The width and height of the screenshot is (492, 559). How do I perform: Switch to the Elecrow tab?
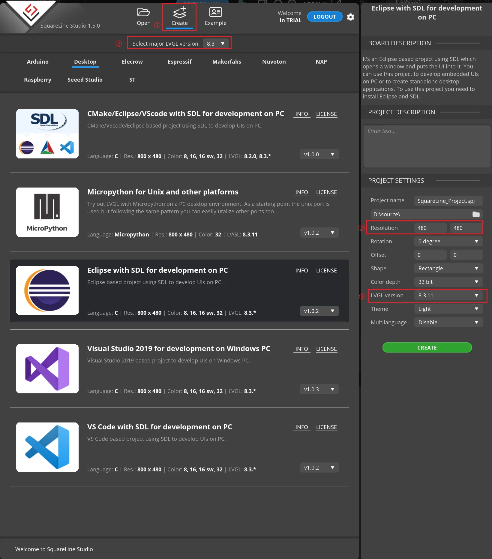click(x=132, y=62)
